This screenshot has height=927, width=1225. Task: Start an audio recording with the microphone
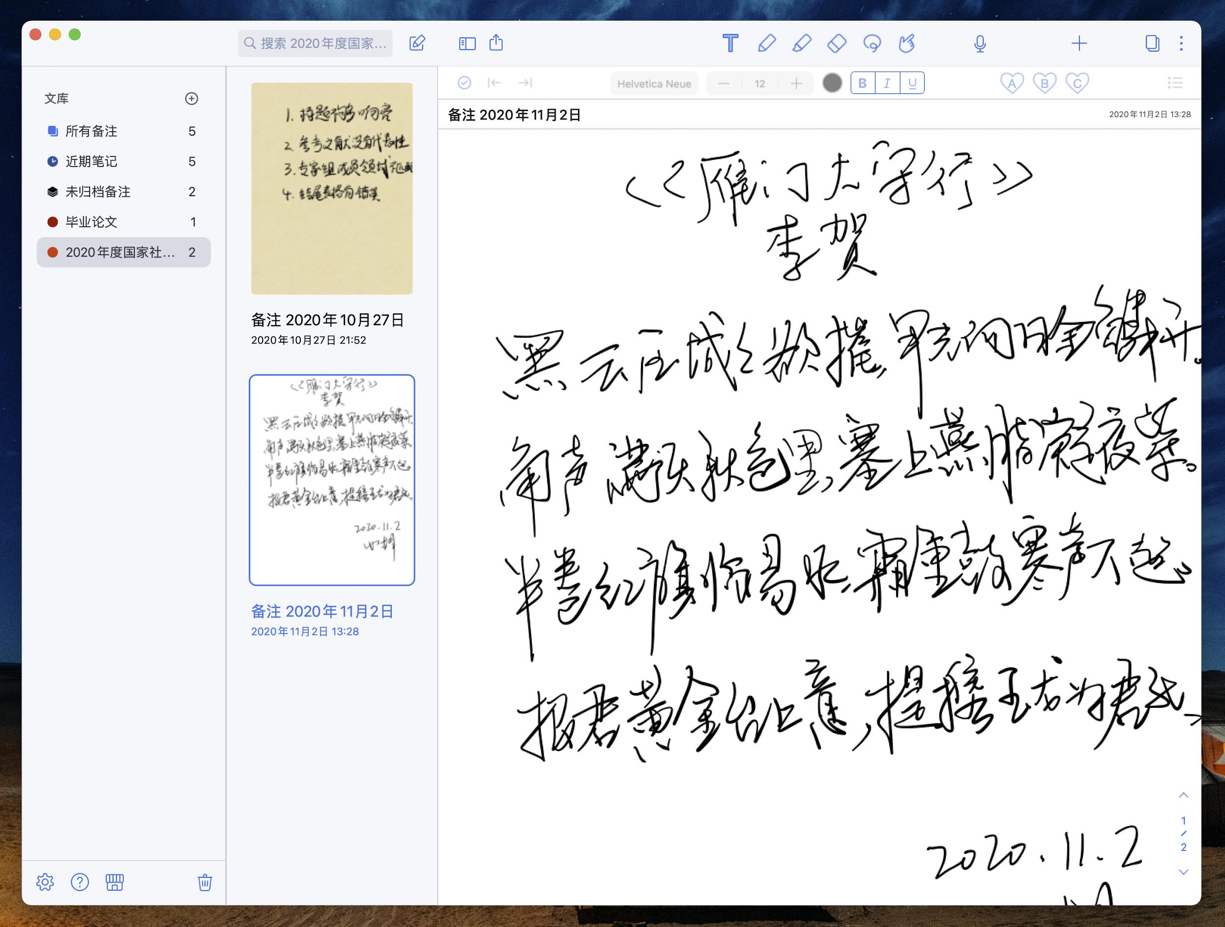click(979, 43)
